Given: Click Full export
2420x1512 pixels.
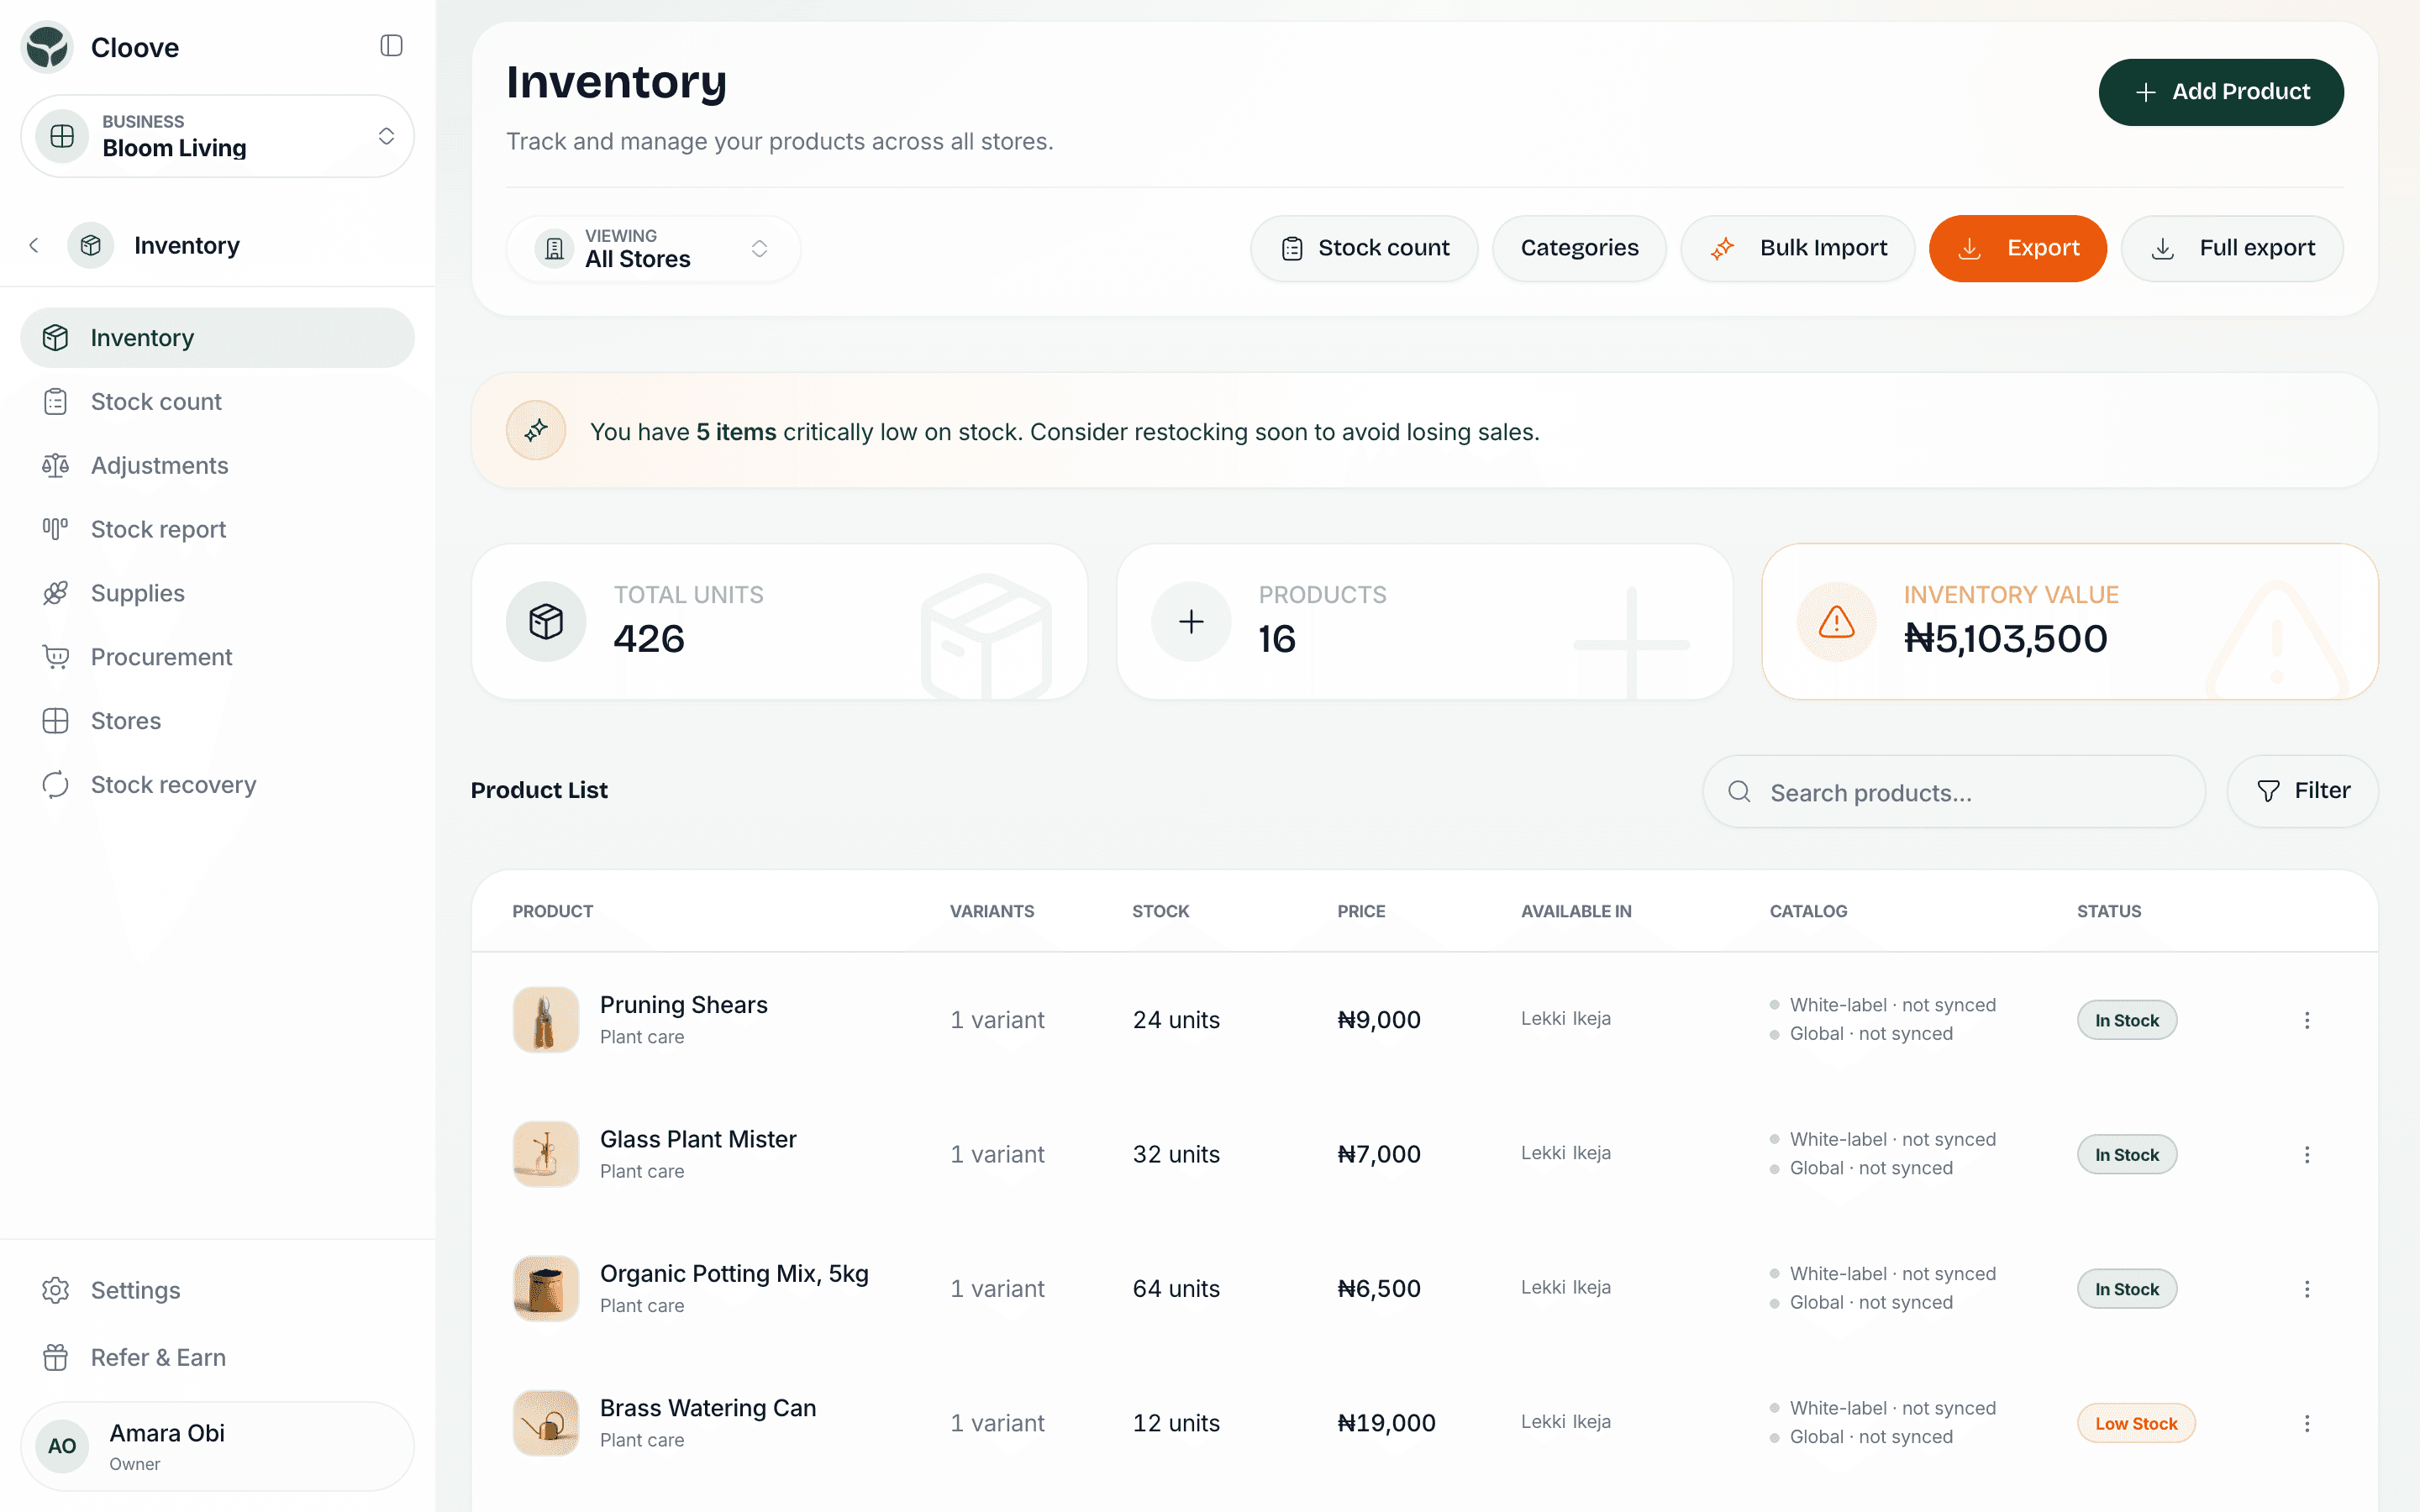Looking at the screenshot, I should point(2232,248).
